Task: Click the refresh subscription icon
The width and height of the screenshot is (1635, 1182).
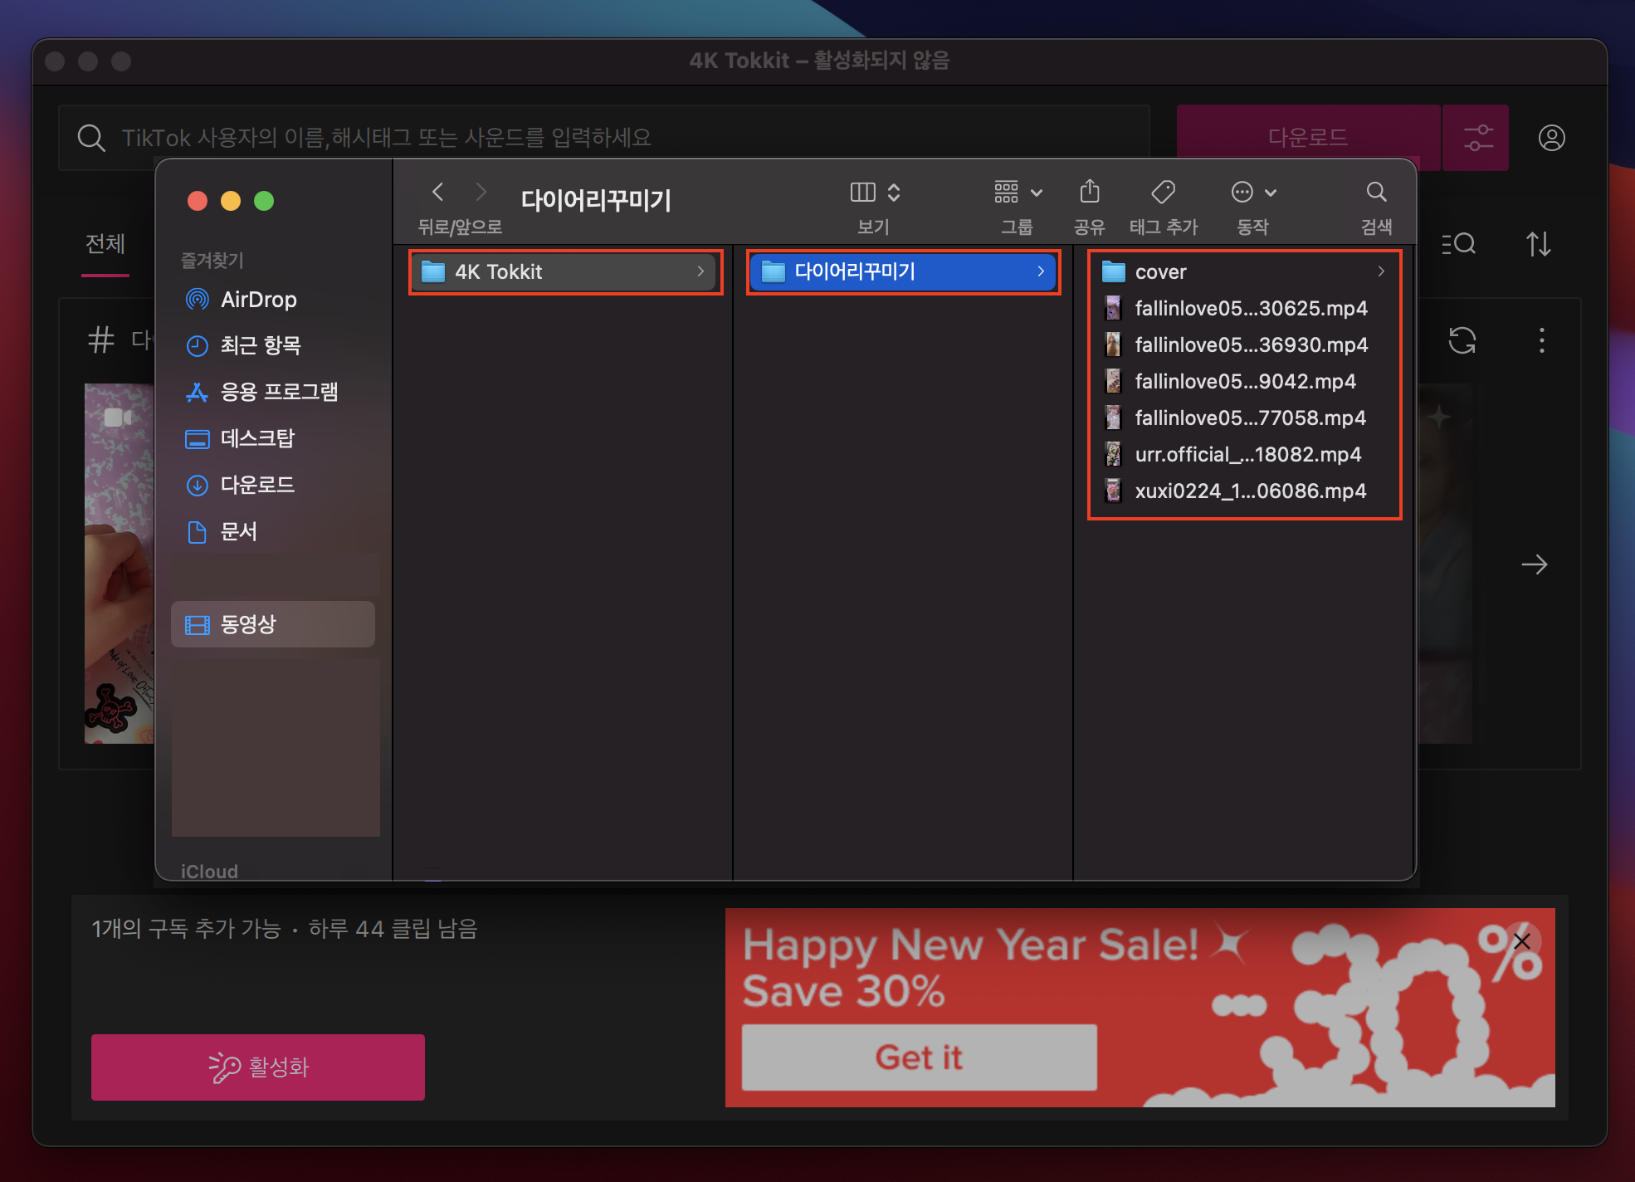Action: click(x=1462, y=340)
